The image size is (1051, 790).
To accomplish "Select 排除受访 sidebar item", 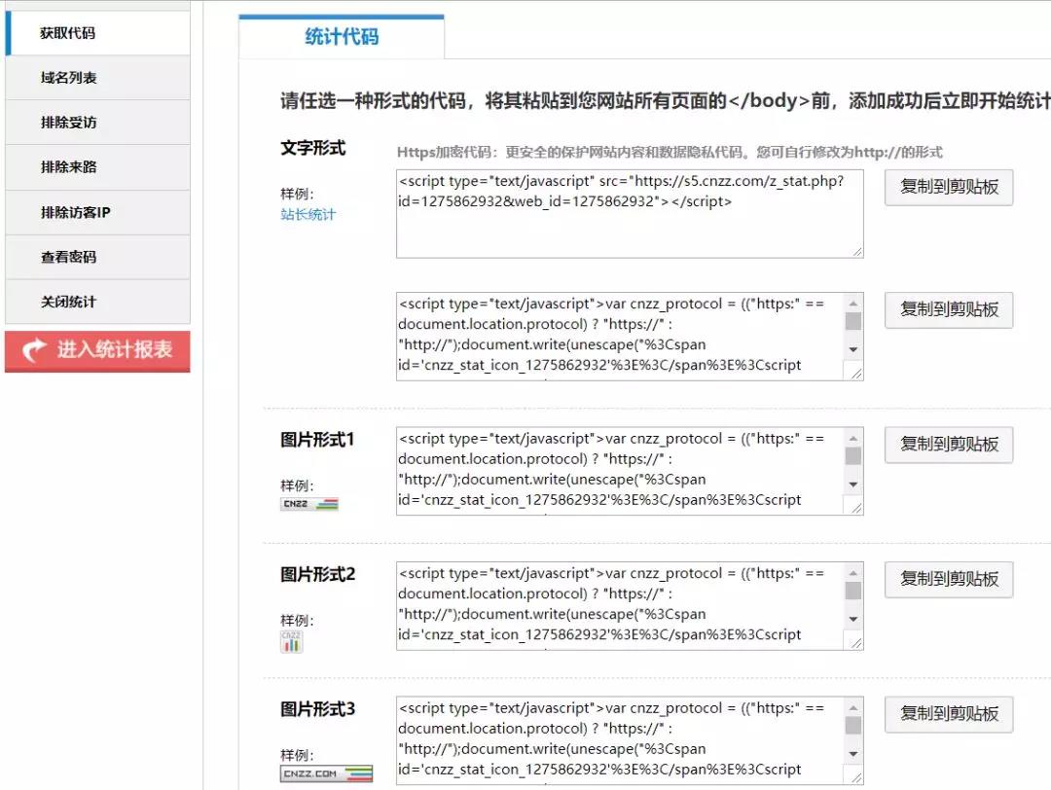I will tap(98, 123).
